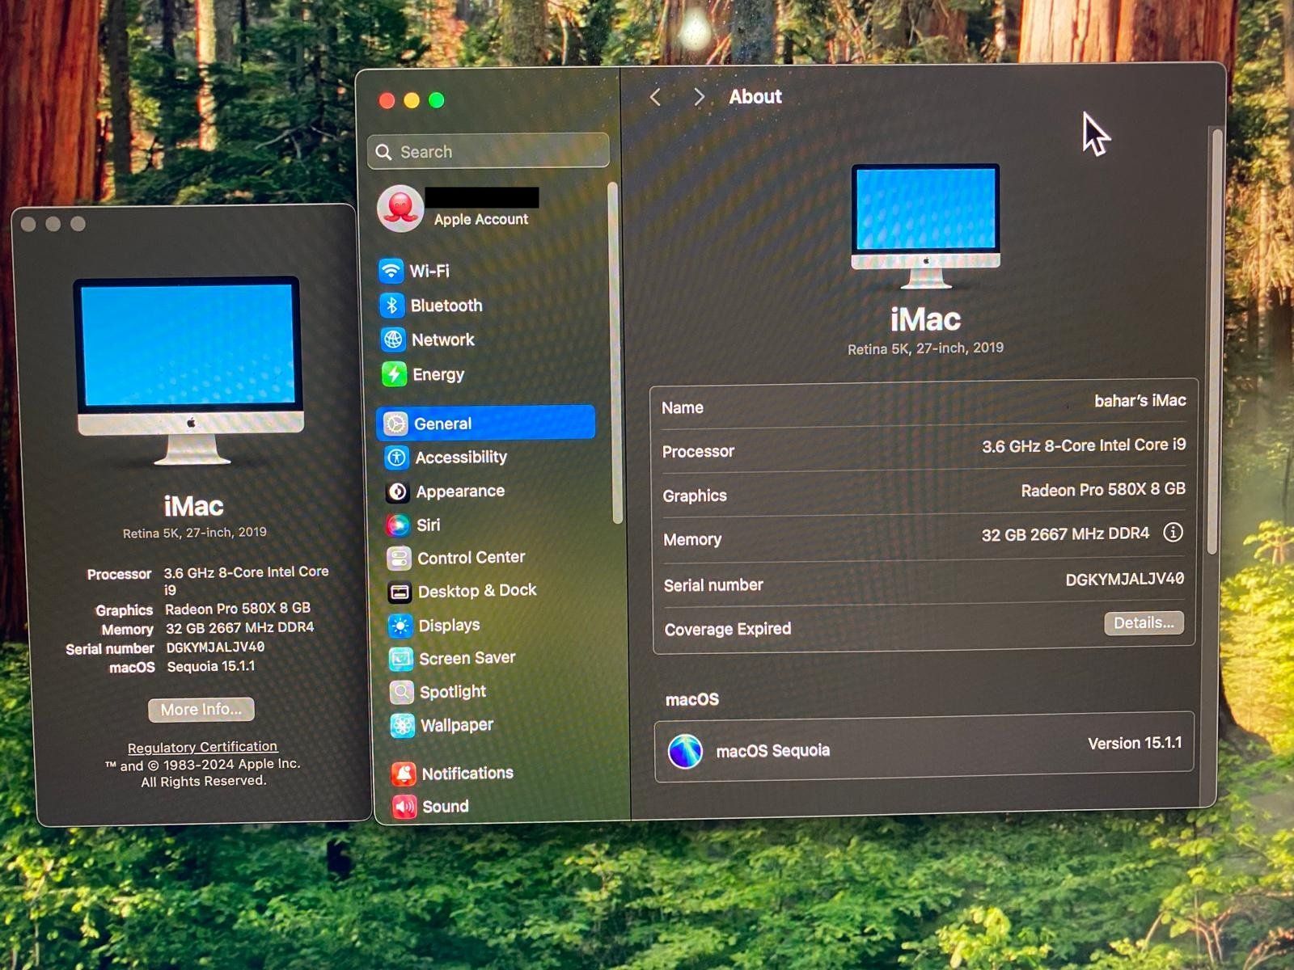Viewport: 1294px width, 970px height.
Task: Click the Details... button for coverage
Action: point(1144,622)
